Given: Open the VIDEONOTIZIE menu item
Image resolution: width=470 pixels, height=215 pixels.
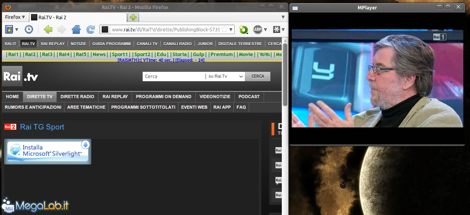Looking at the screenshot, I should pos(215,97).
